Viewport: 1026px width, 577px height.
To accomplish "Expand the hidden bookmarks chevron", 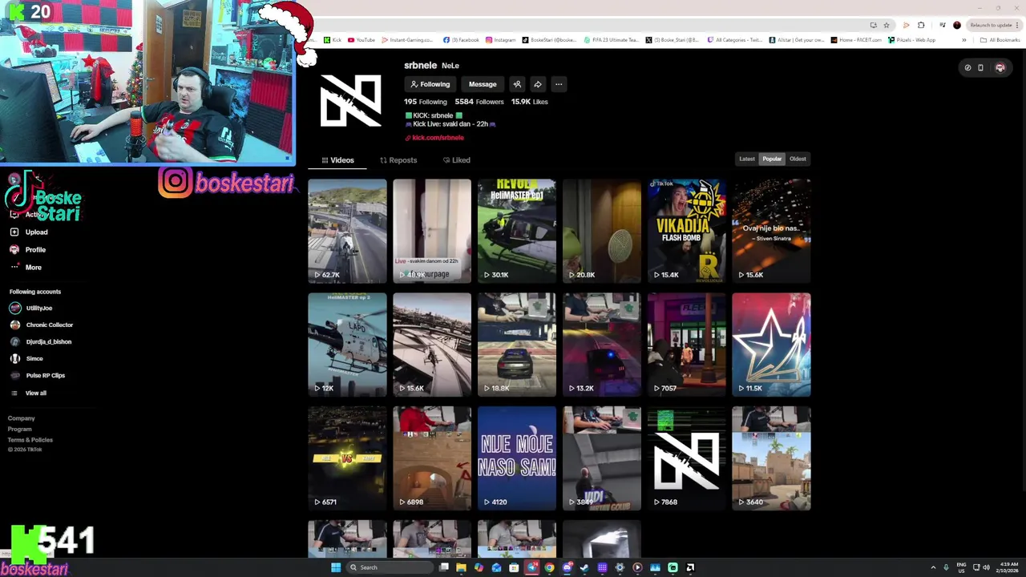I will (964, 40).
